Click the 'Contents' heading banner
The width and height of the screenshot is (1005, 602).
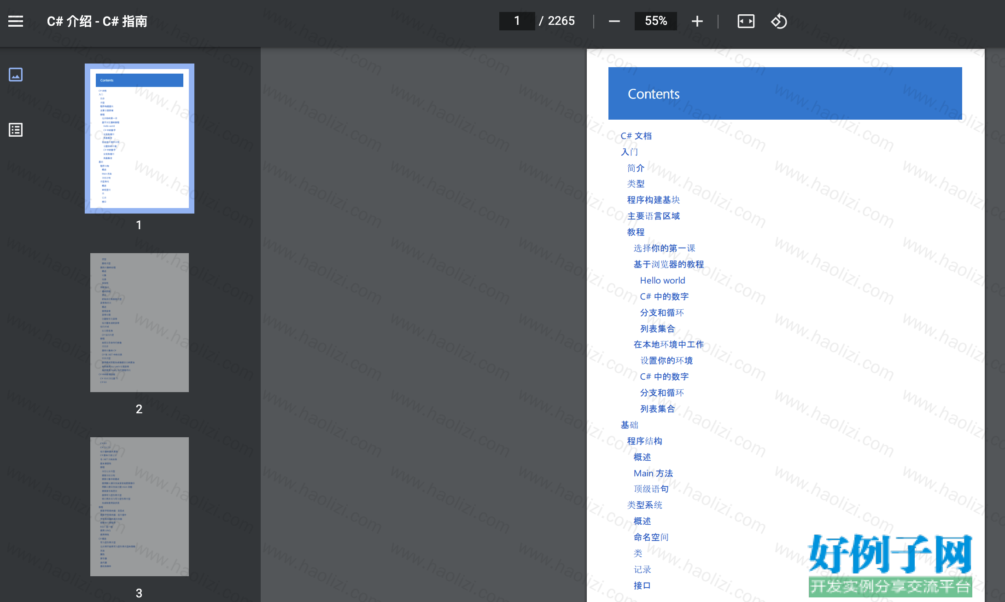[785, 93]
